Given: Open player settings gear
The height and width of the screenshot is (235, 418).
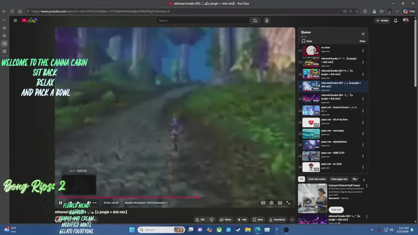Looking at the screenshot, I should tap(271, 203).
